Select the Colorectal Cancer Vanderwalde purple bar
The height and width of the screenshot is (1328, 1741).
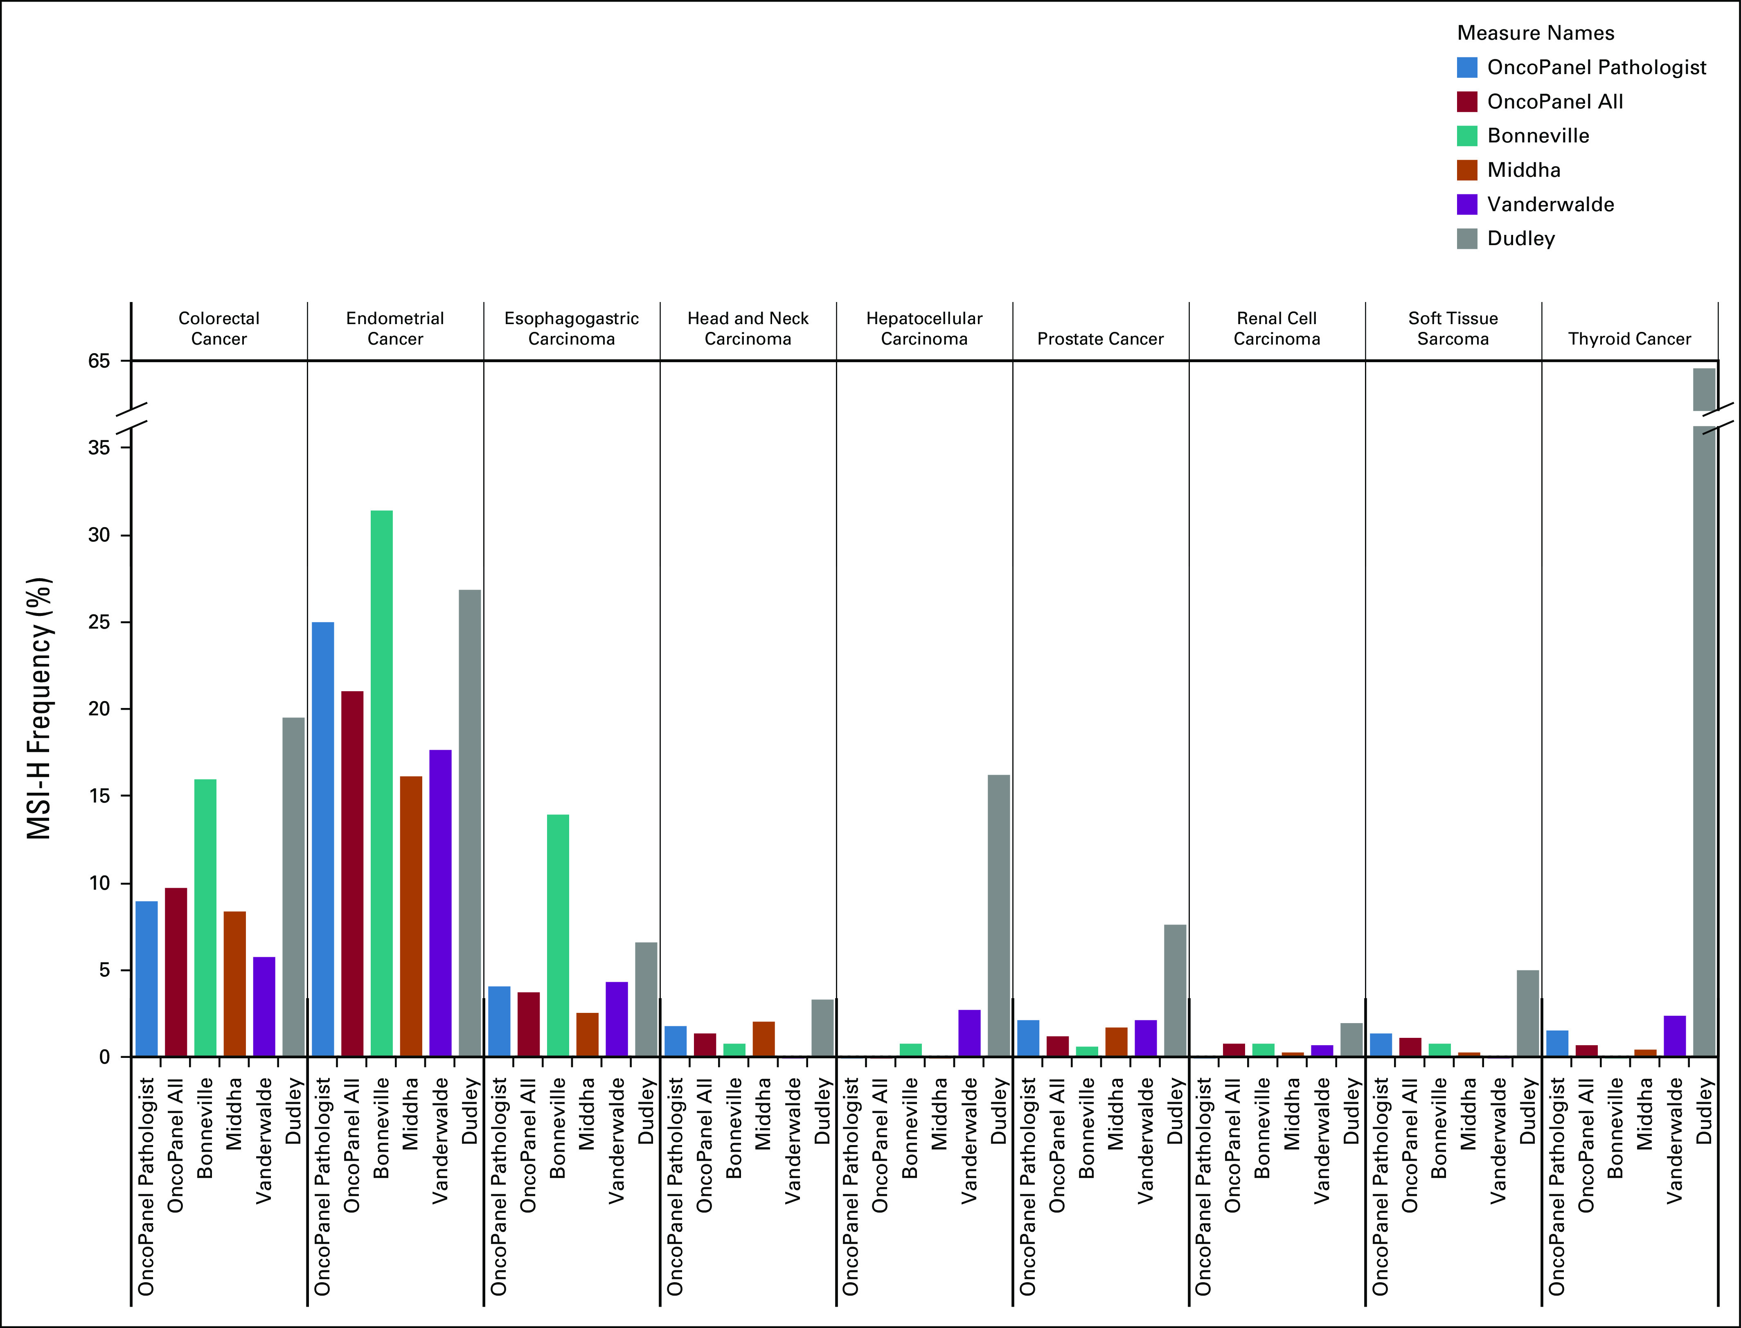point(264,1006)
